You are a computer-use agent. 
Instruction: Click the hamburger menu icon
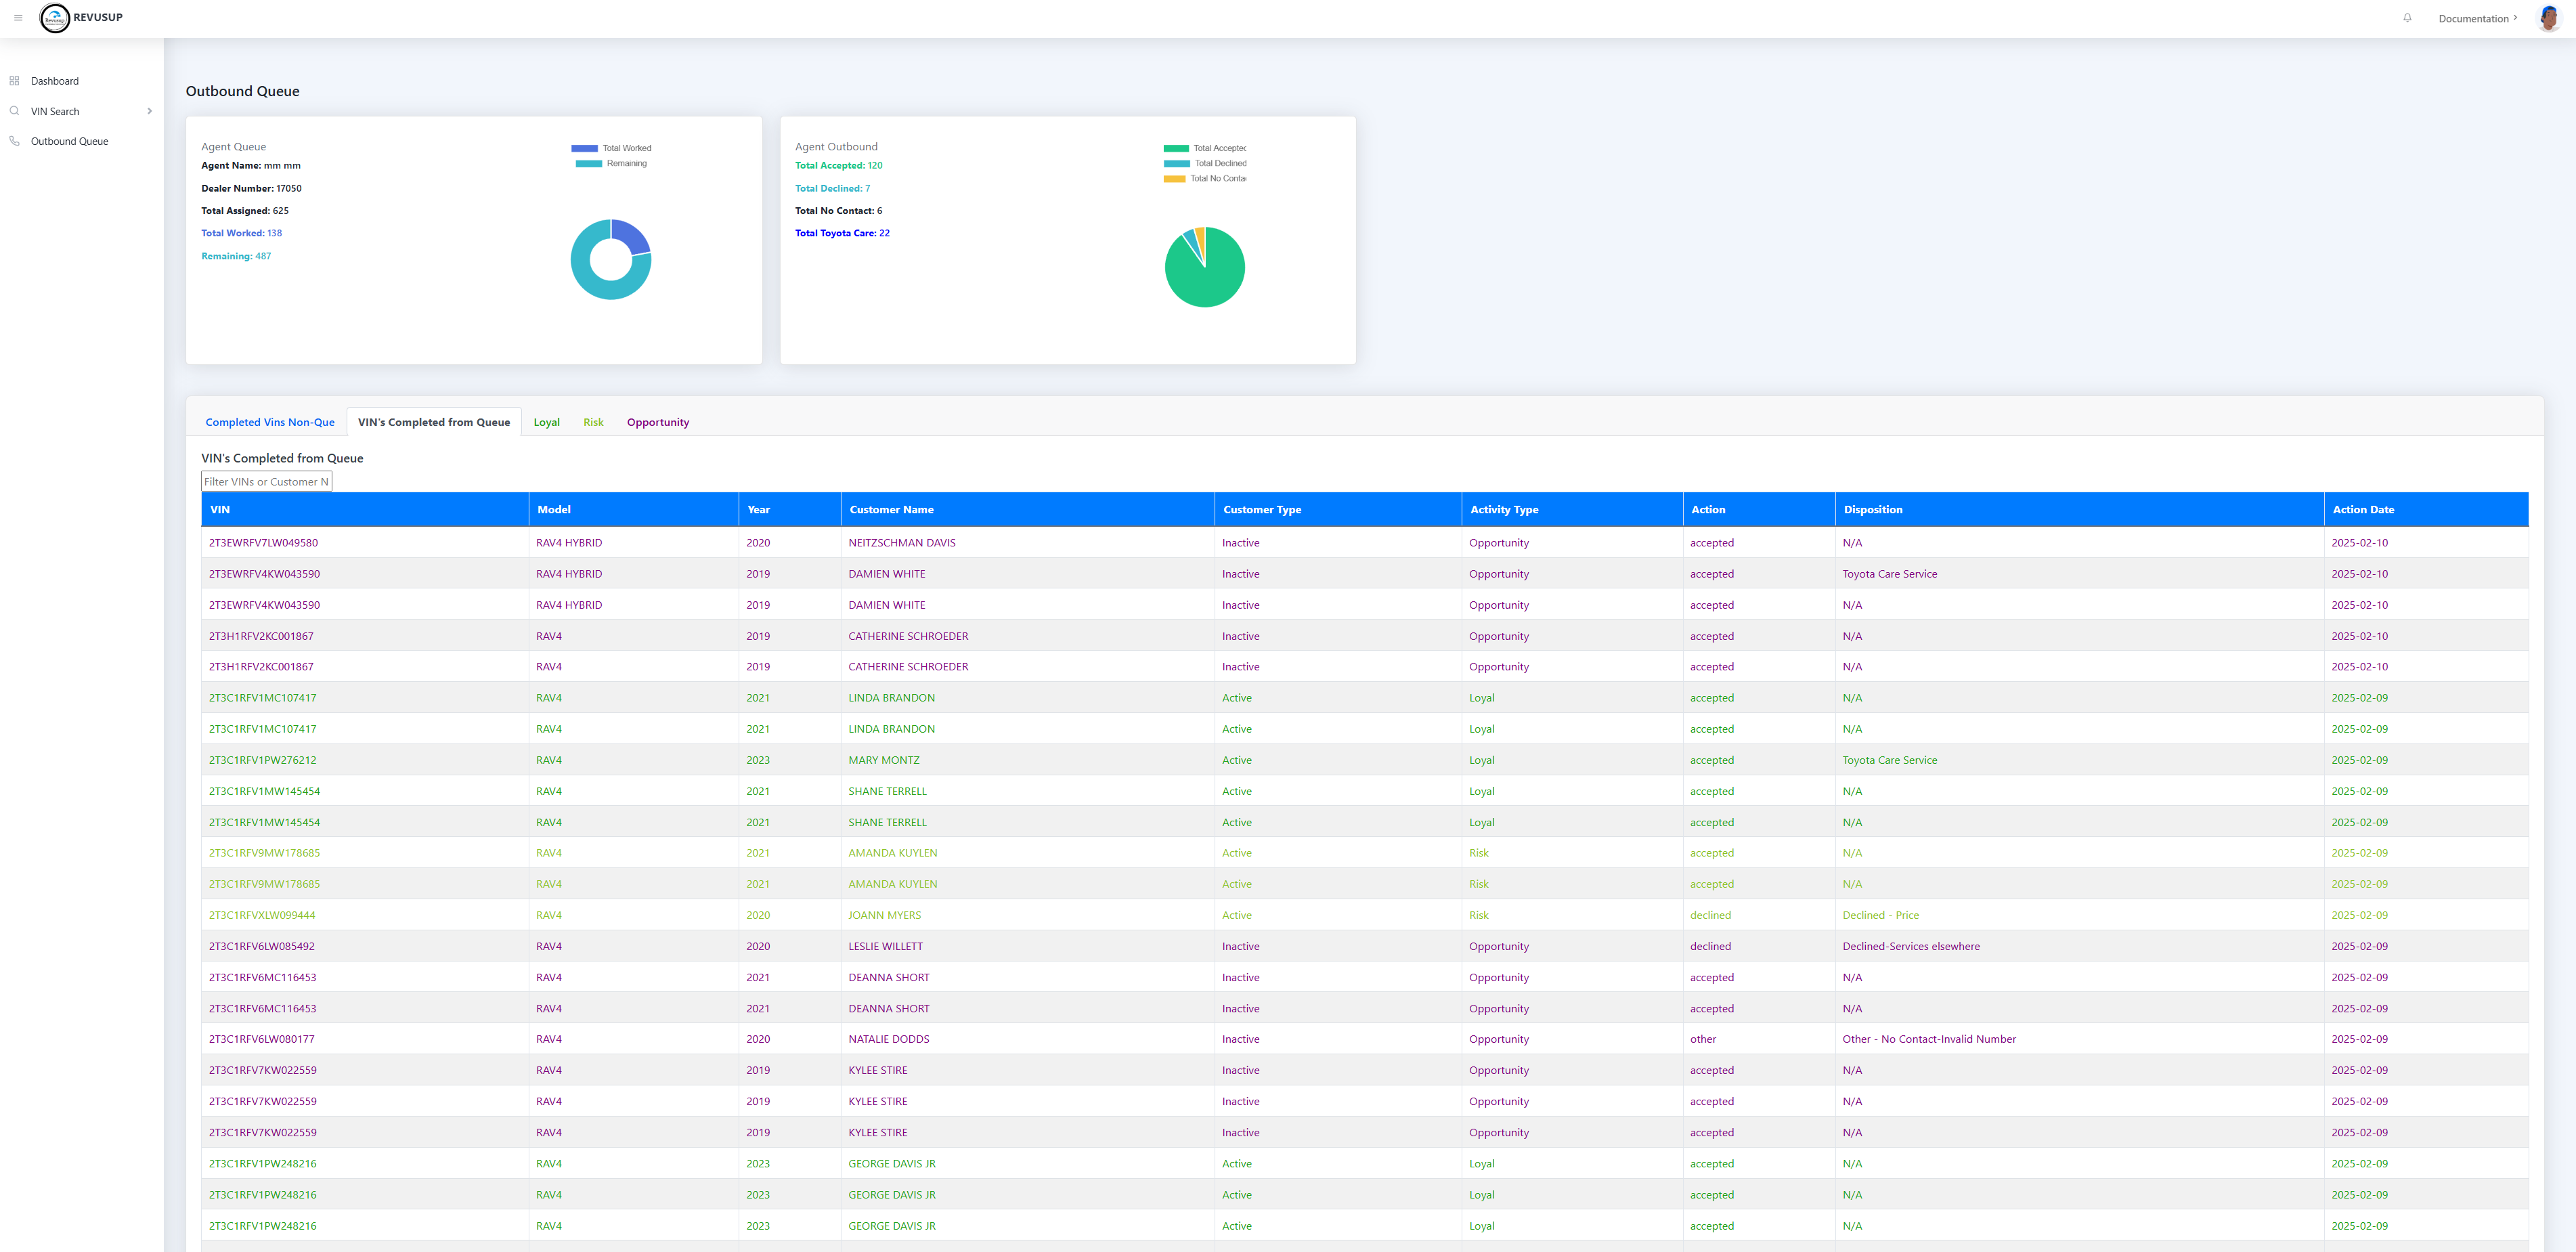coord(18,18)
